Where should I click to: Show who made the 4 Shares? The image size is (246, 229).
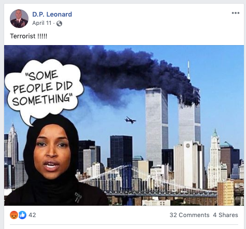pos(225,215)
